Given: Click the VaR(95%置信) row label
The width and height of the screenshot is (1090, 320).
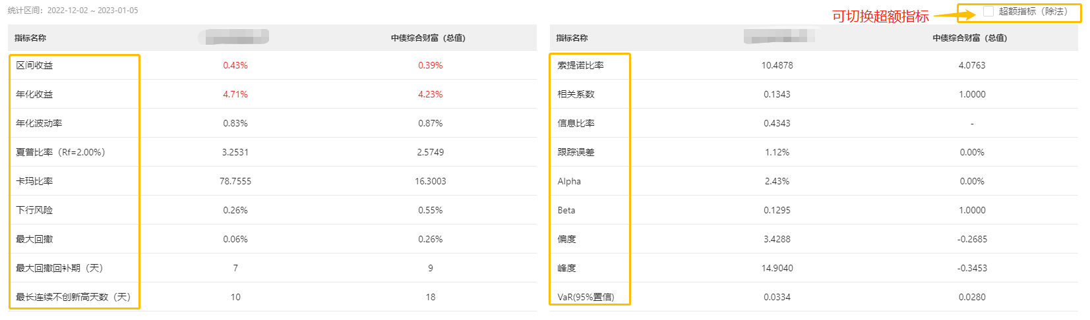Looking at the screenshot, I should (586, 297).
